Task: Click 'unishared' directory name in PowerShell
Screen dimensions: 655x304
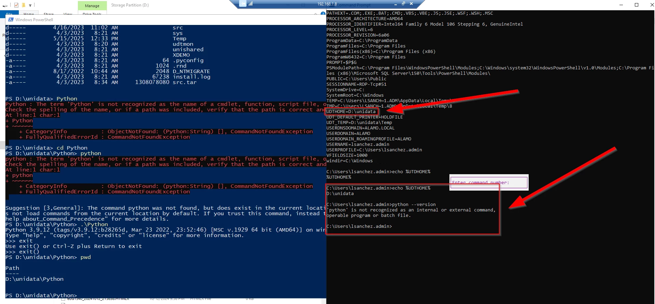Action: point(188,50)
